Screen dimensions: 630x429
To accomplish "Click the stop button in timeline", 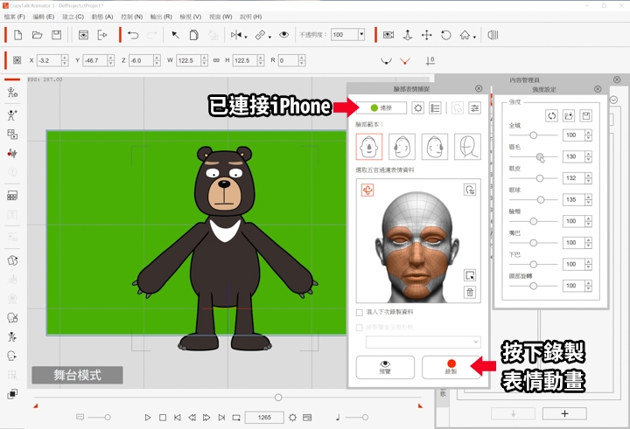I will (163, 418).
